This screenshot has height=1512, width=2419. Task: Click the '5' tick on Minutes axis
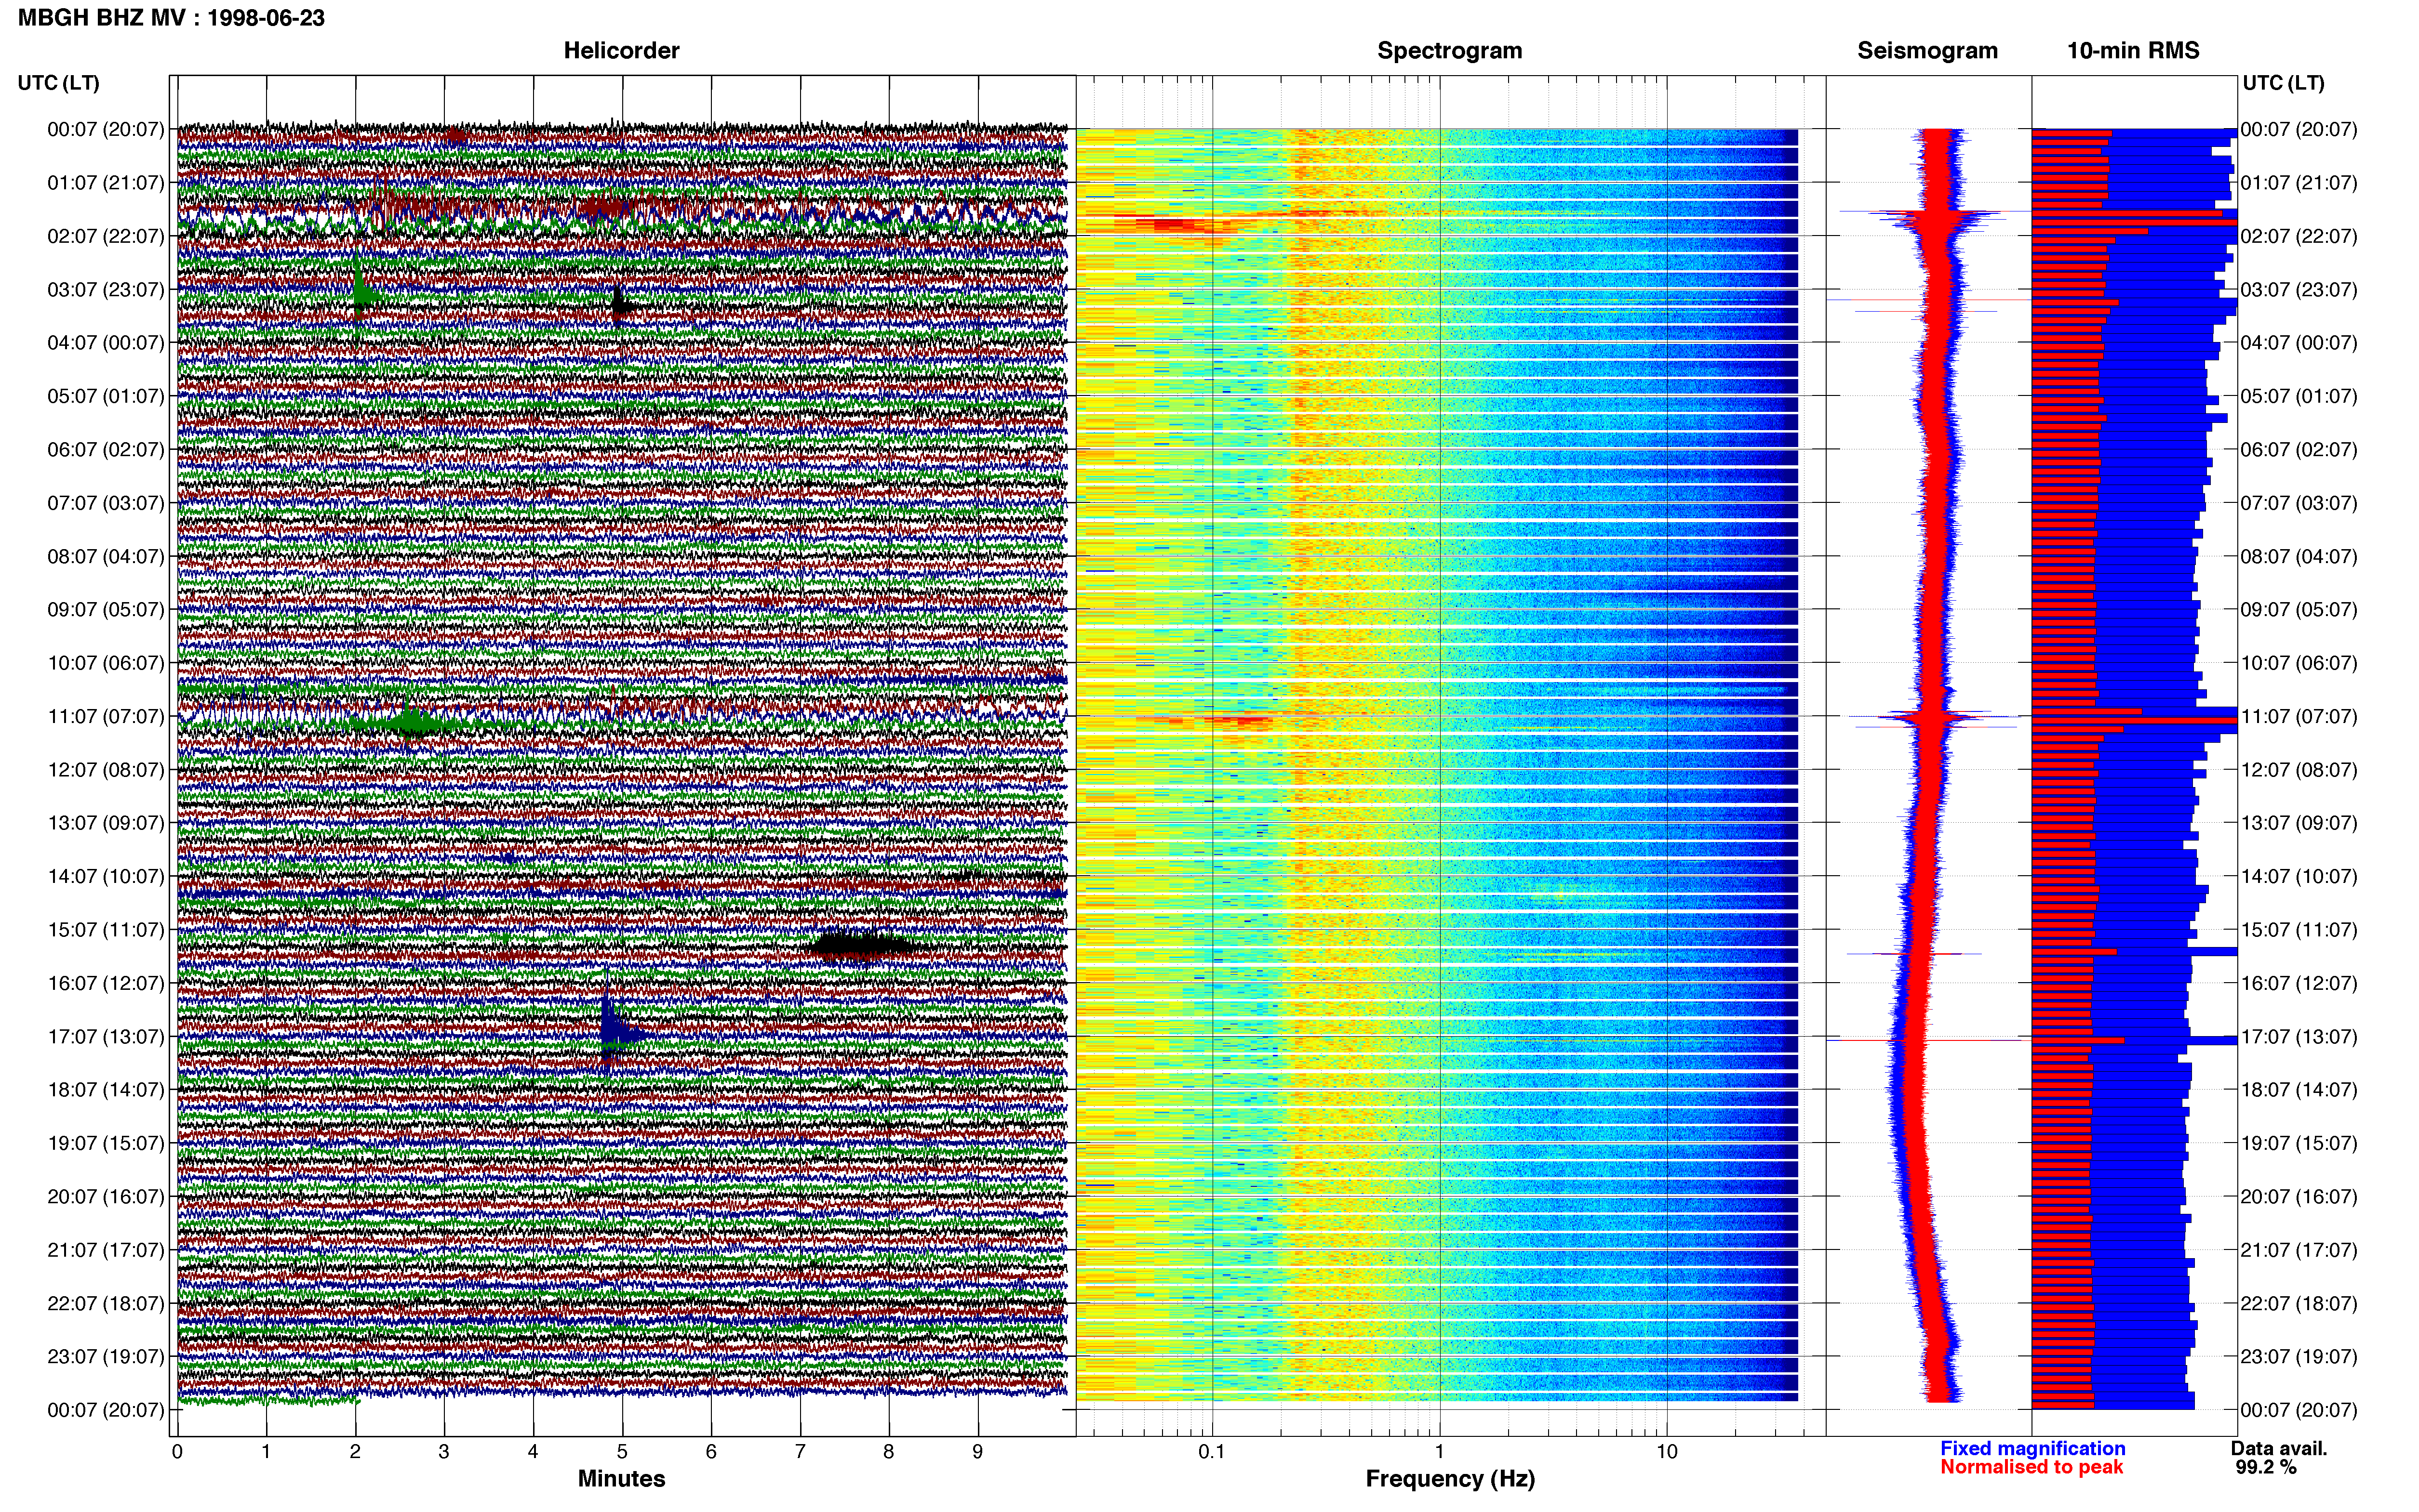[622, 1452]
